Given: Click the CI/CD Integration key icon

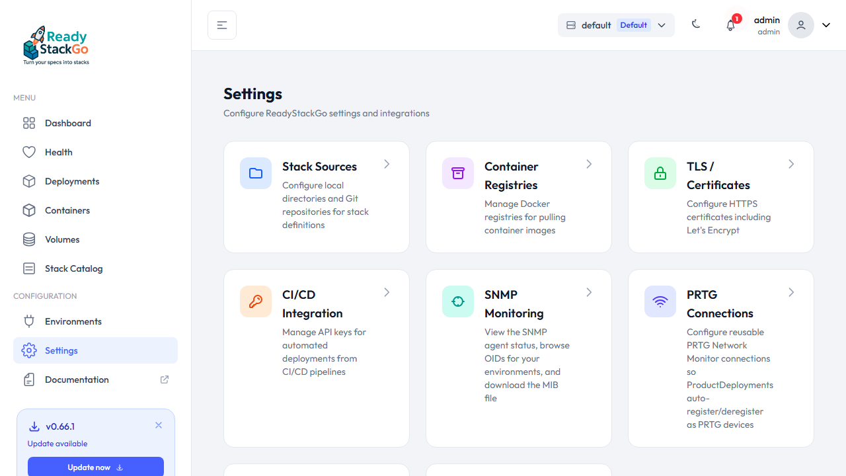Looking at the screenshot, I should 256,301.
